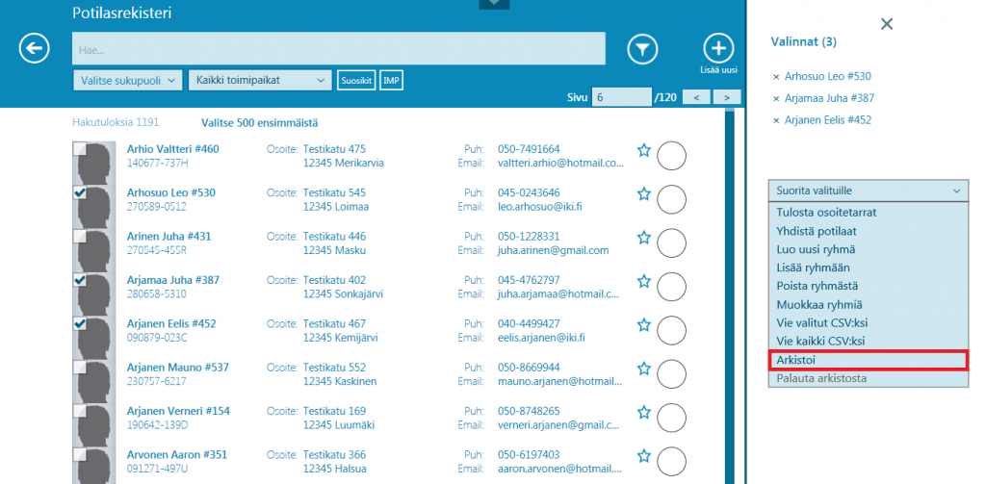Choose Lisää ryhmään option
Viewport: 986px width, 484px height.
pyautogui.click(x=868, y=267)
